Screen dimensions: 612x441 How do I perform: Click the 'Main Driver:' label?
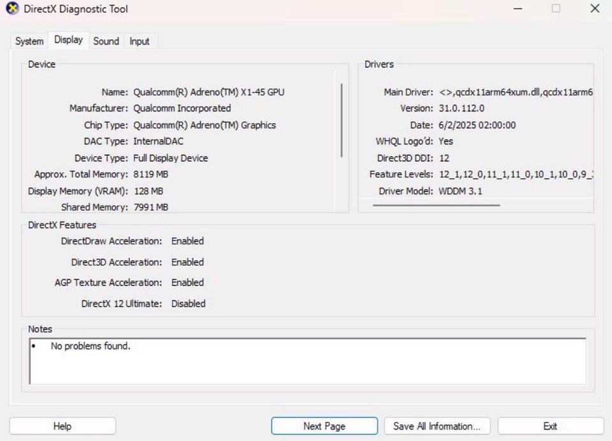409,92
